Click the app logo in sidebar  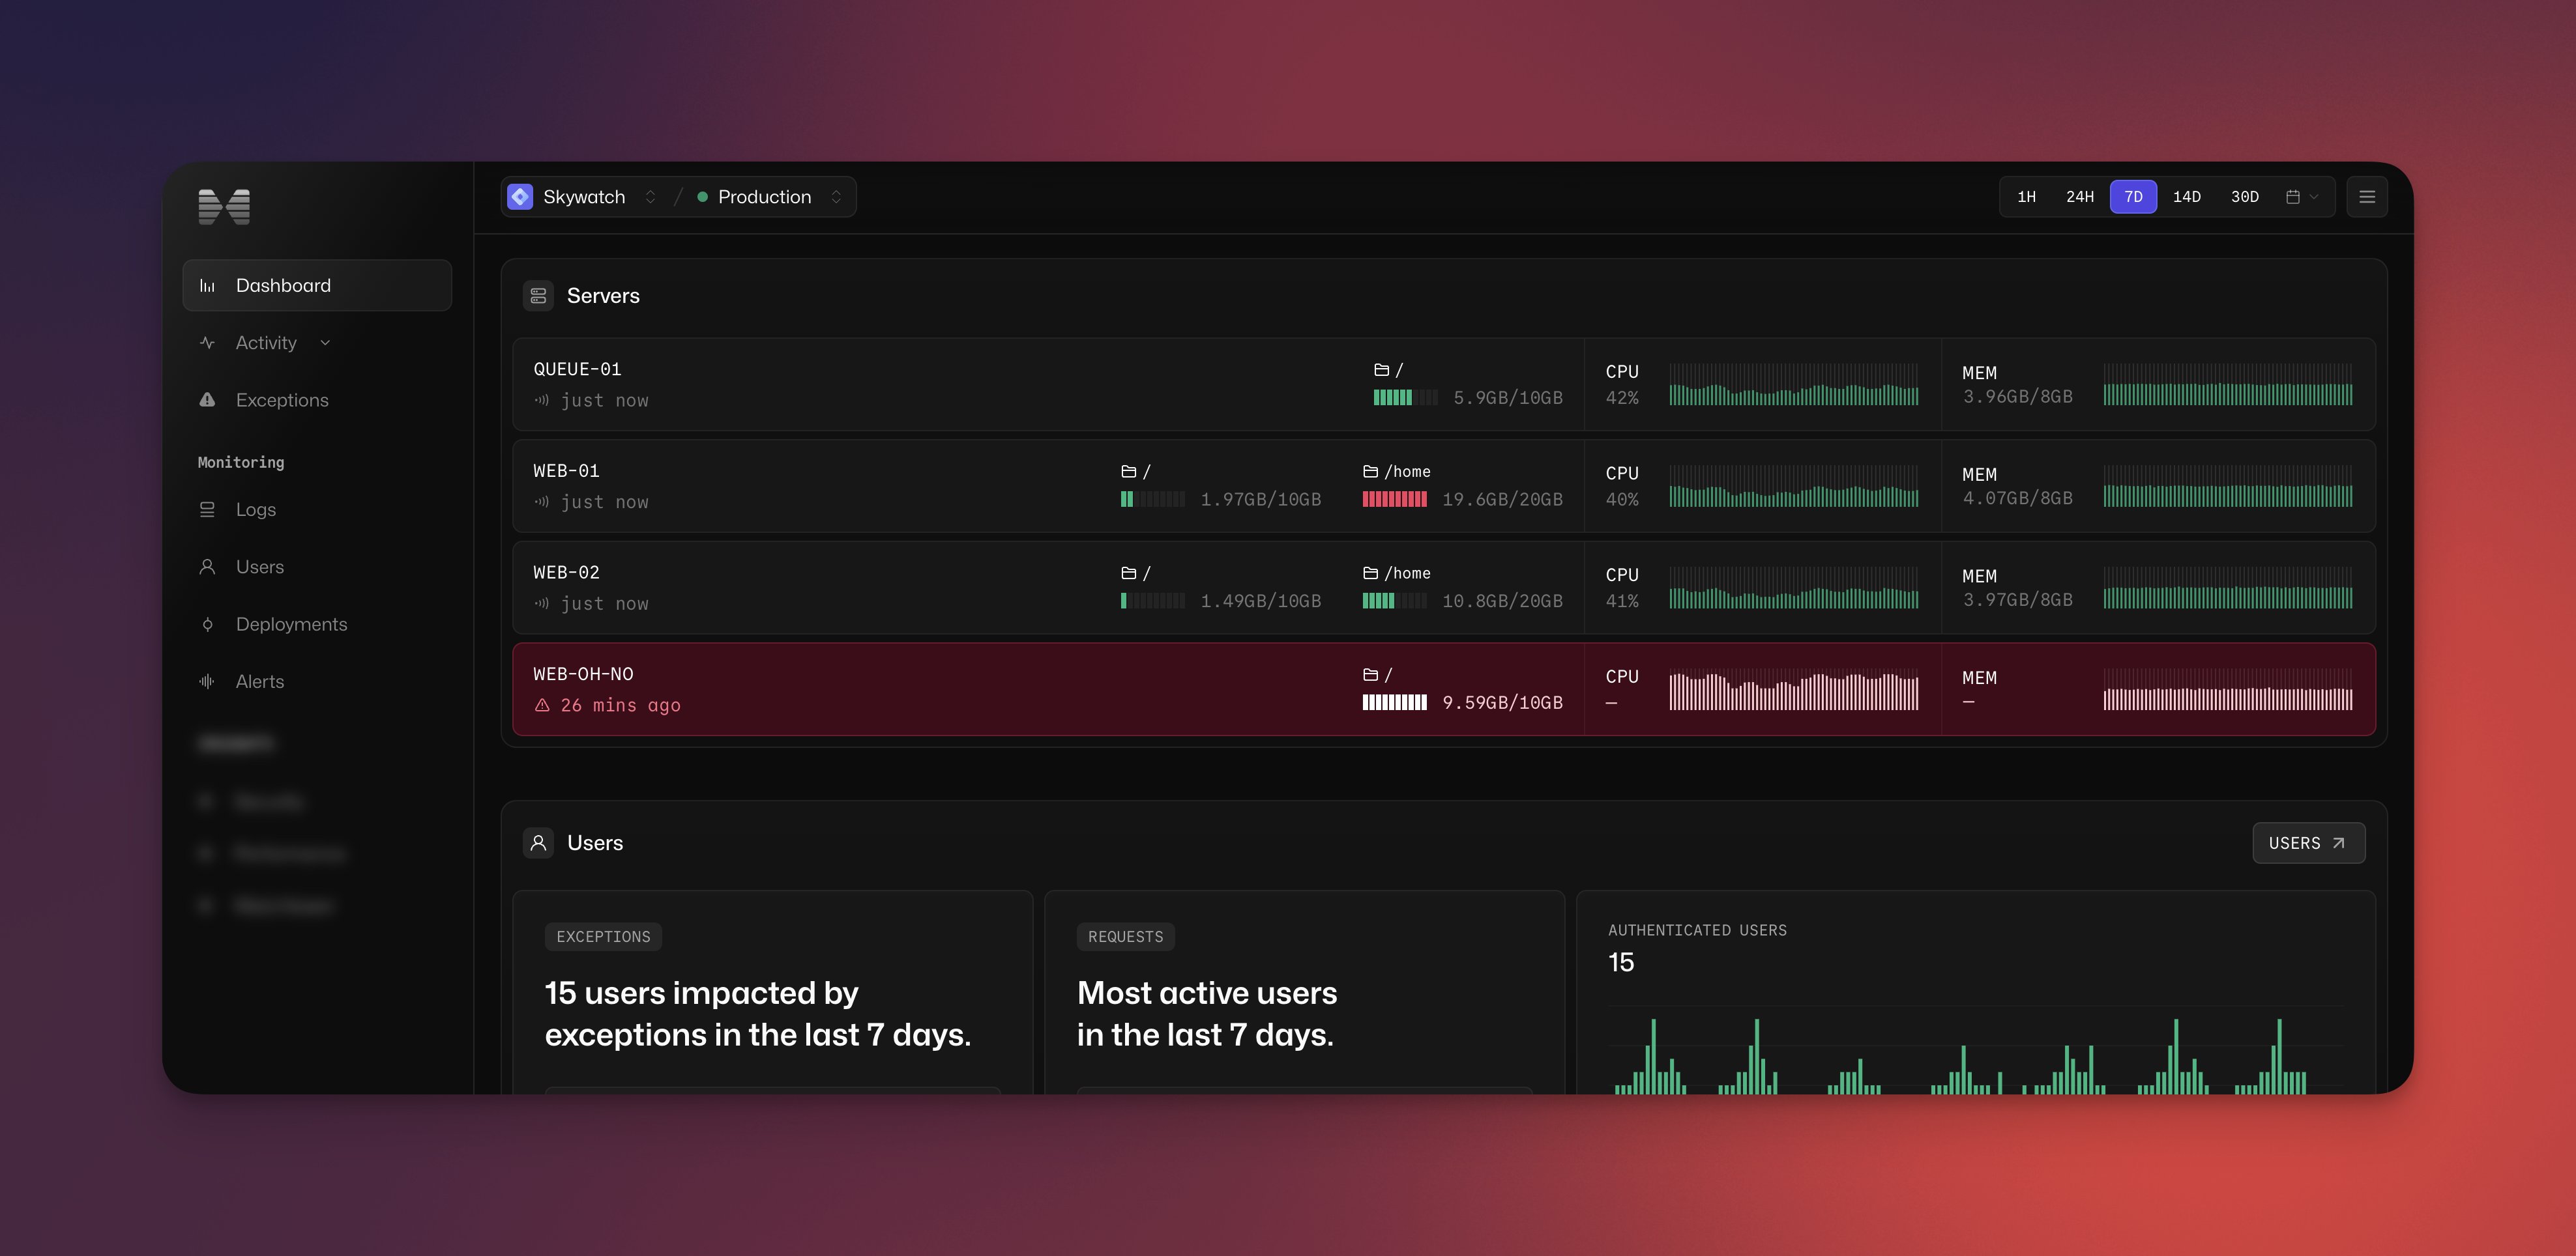coord(224,207)
